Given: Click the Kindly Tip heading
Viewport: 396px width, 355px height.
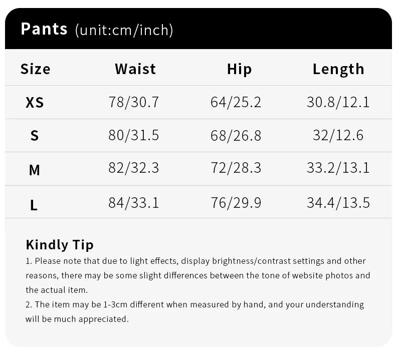Looking at the screenshot, I should 60,245.
